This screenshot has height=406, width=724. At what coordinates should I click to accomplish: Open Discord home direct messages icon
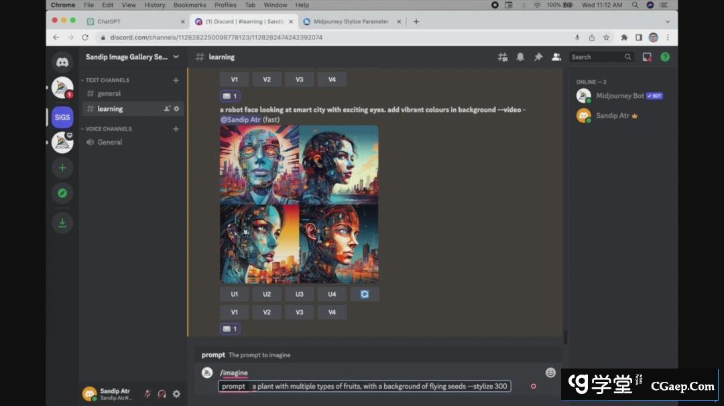coord(62,62)
